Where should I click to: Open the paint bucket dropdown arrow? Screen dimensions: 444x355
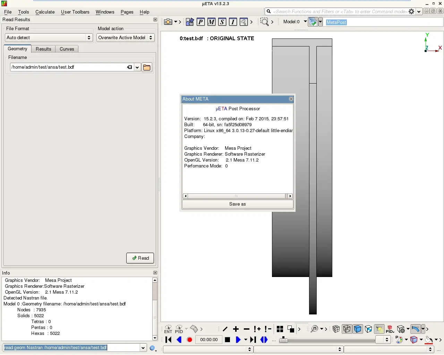436,340
